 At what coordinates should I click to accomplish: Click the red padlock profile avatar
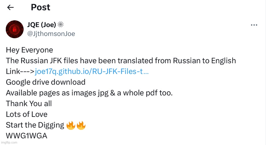click(14, 29)
